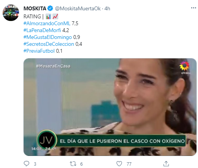Open the attached TV screenshot image
This screenshot has width=198, height=168.
coord(110,107)
